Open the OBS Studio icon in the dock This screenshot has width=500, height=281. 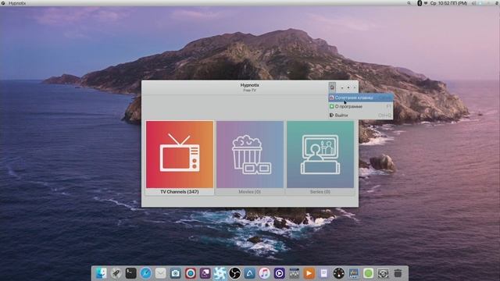tap(234, 273)
